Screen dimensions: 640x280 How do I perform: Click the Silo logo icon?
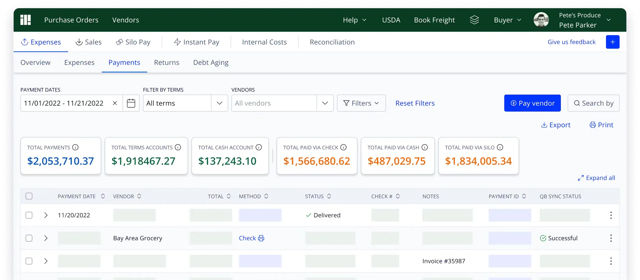pyautogui.click(x=26, y=20)
